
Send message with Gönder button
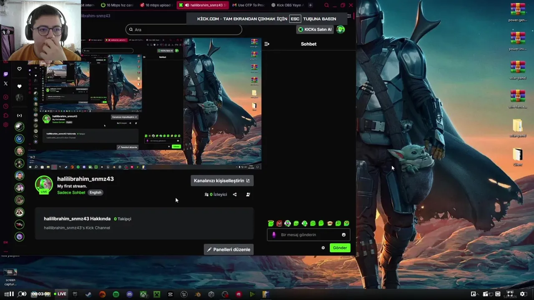[340, 248]
